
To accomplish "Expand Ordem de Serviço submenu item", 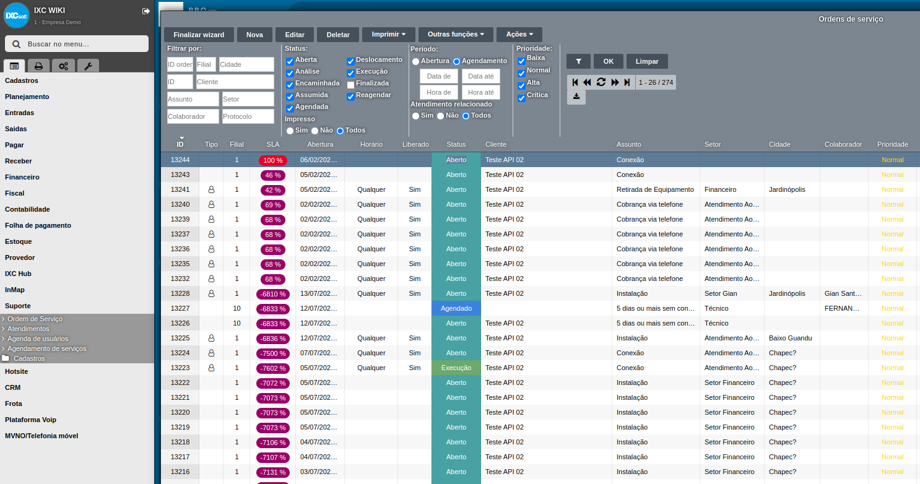I will point(35,319).
